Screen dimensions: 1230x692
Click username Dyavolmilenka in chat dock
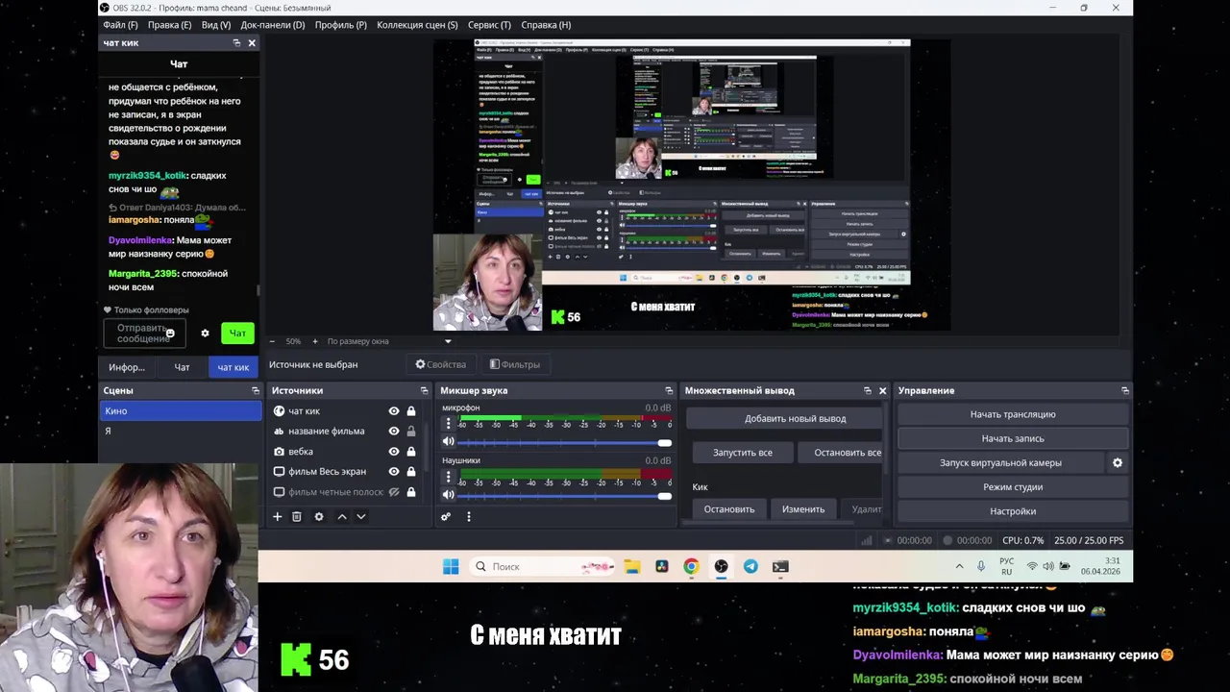coord(140,240)
